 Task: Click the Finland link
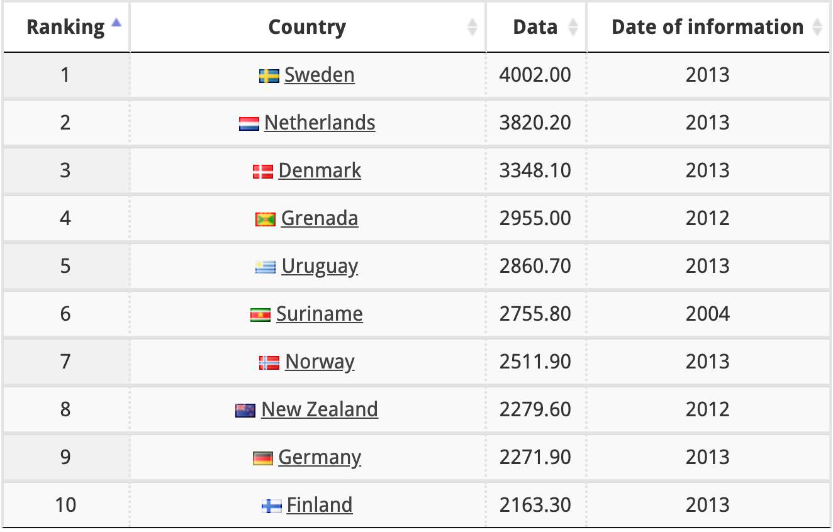[320, 505]
